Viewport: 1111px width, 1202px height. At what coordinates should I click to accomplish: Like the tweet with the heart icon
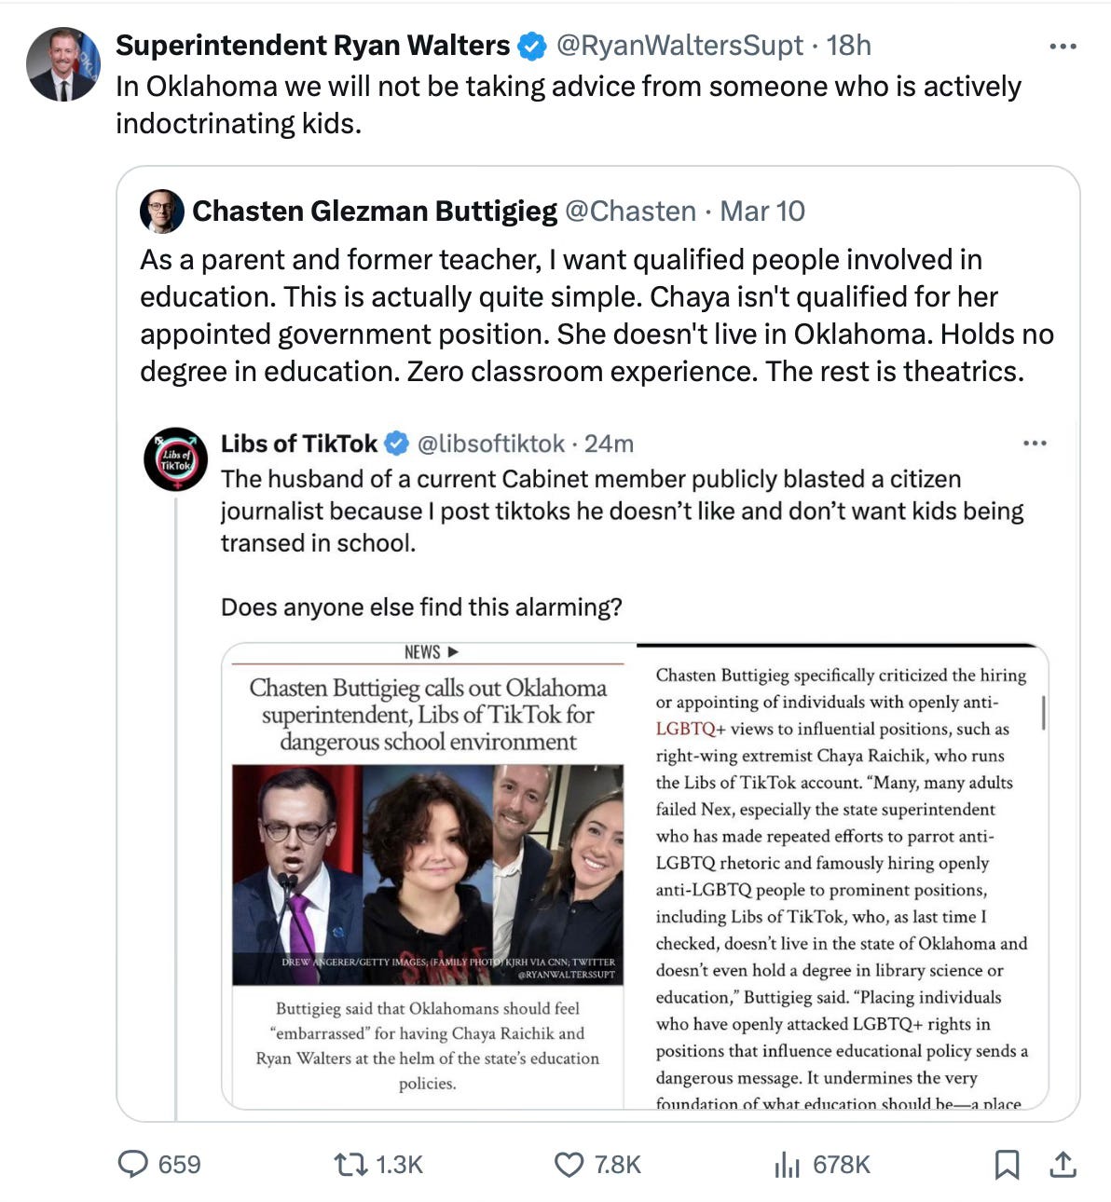click(569, 1164)
